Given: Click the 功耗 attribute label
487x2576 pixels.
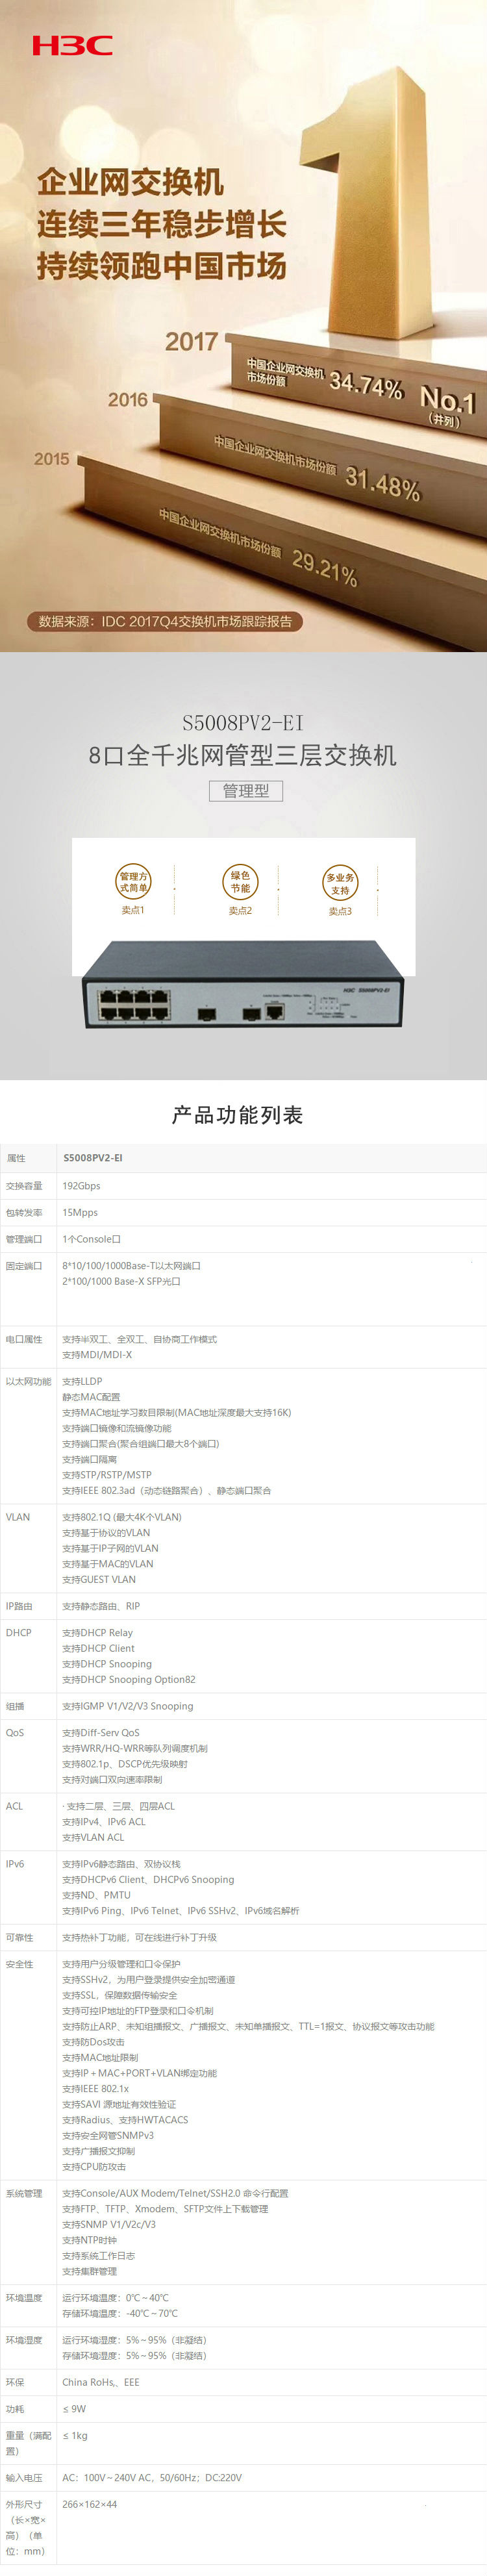Looking at the screenshot, I should tap(15, 2409).
